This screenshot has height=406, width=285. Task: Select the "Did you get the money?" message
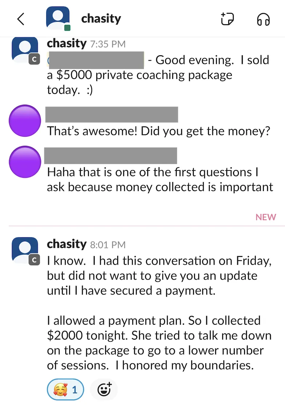coord(158,131)
